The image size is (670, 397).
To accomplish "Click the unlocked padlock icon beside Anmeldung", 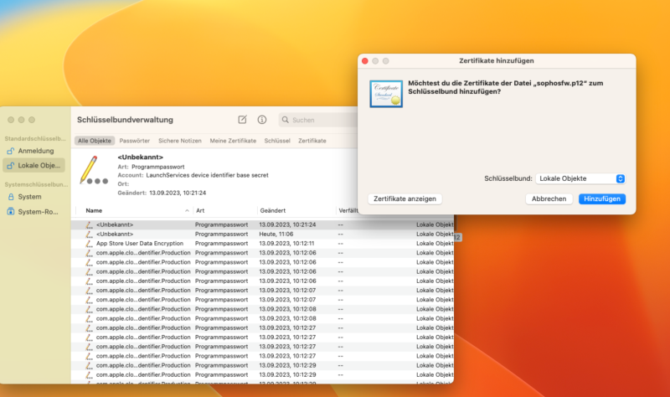I will [x=11, y=151].
